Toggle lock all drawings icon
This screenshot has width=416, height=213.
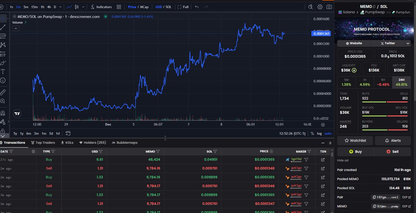(x=3, y=131)
